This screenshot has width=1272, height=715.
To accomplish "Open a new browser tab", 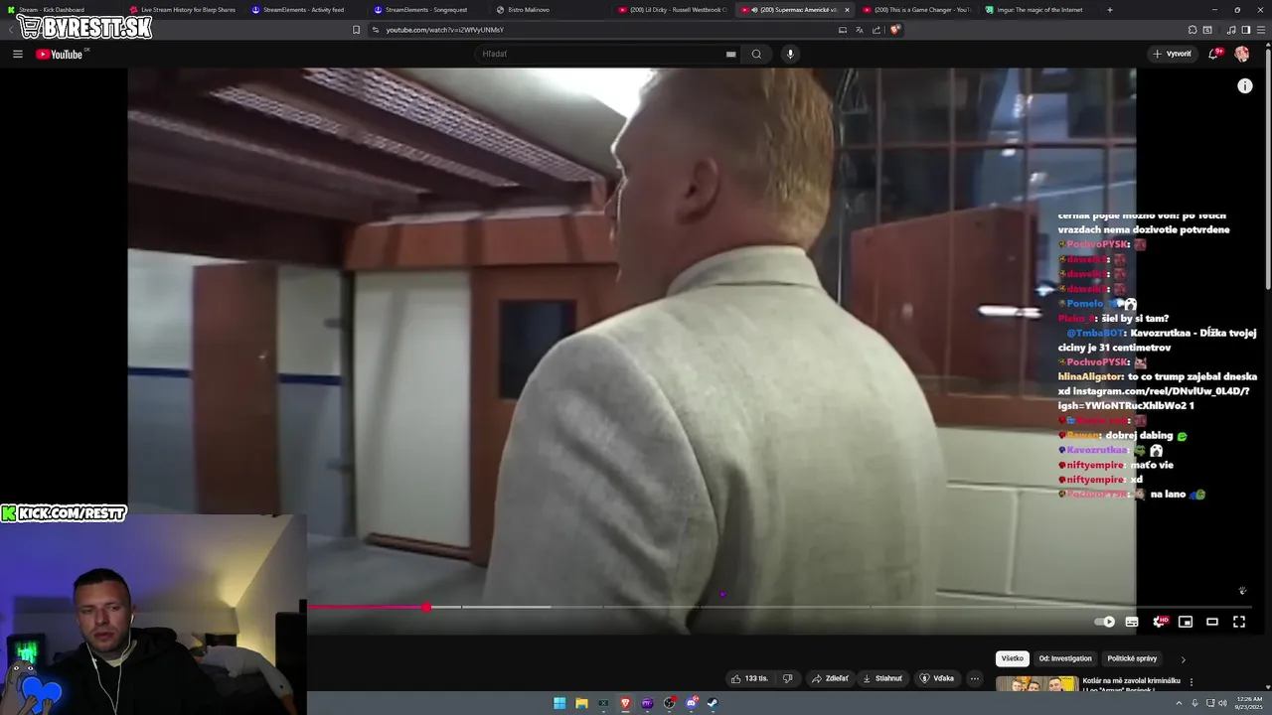I will 1110,10.
